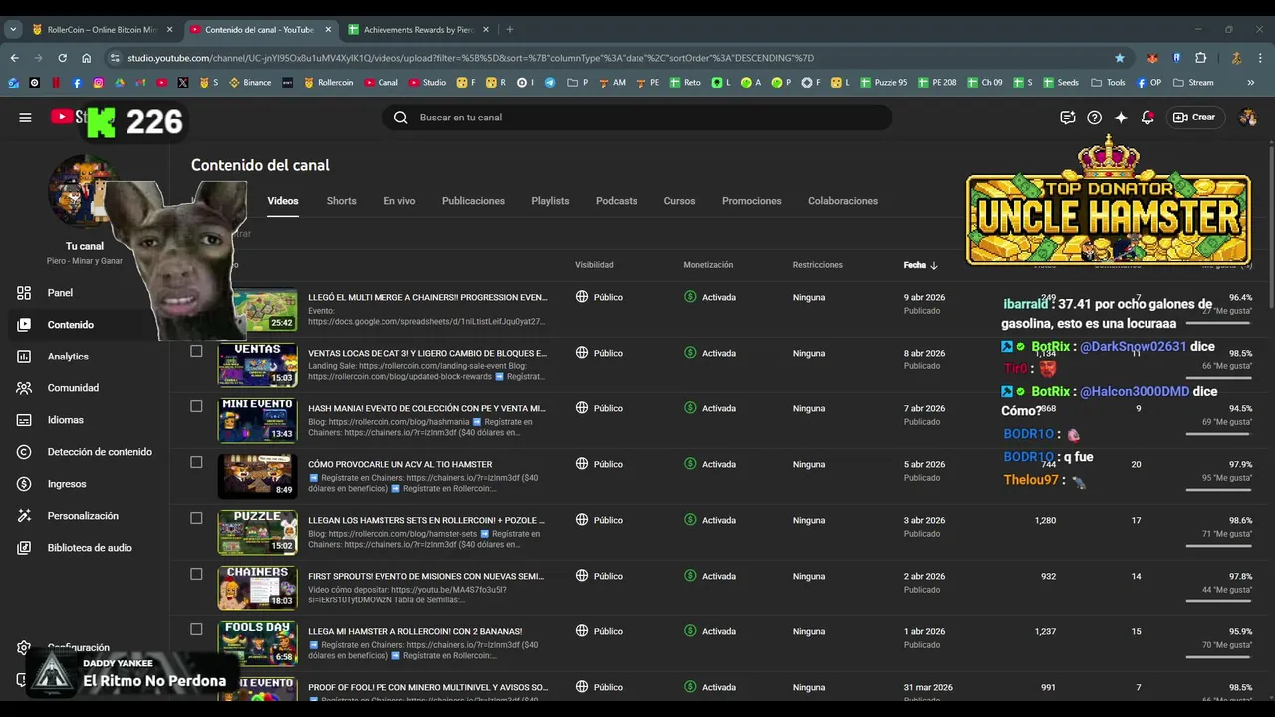Switch to Achievements Rewards browser tab
The height and width of the screenshot is (717, 1275).
click(416, 29)
